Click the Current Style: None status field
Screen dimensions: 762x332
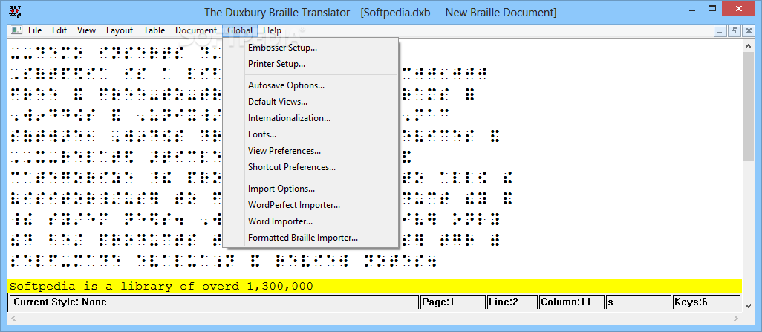(x=214, y=302)
